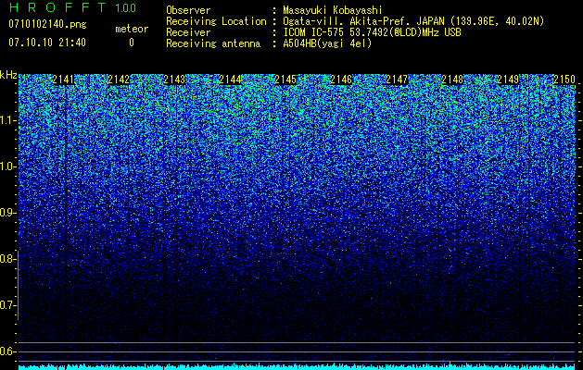Viewport: 583px width, 370px height.
Task: Click the 2143 time marker
Action: tap(174, 80)
